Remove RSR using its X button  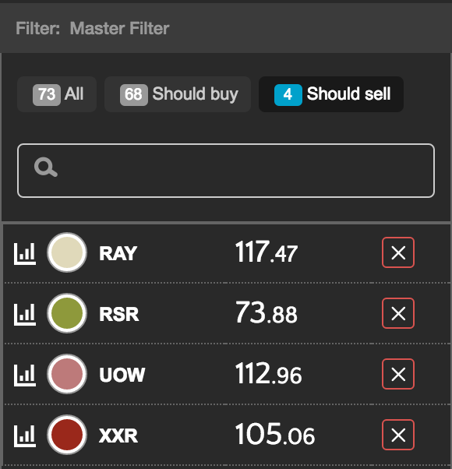[398, 313]
